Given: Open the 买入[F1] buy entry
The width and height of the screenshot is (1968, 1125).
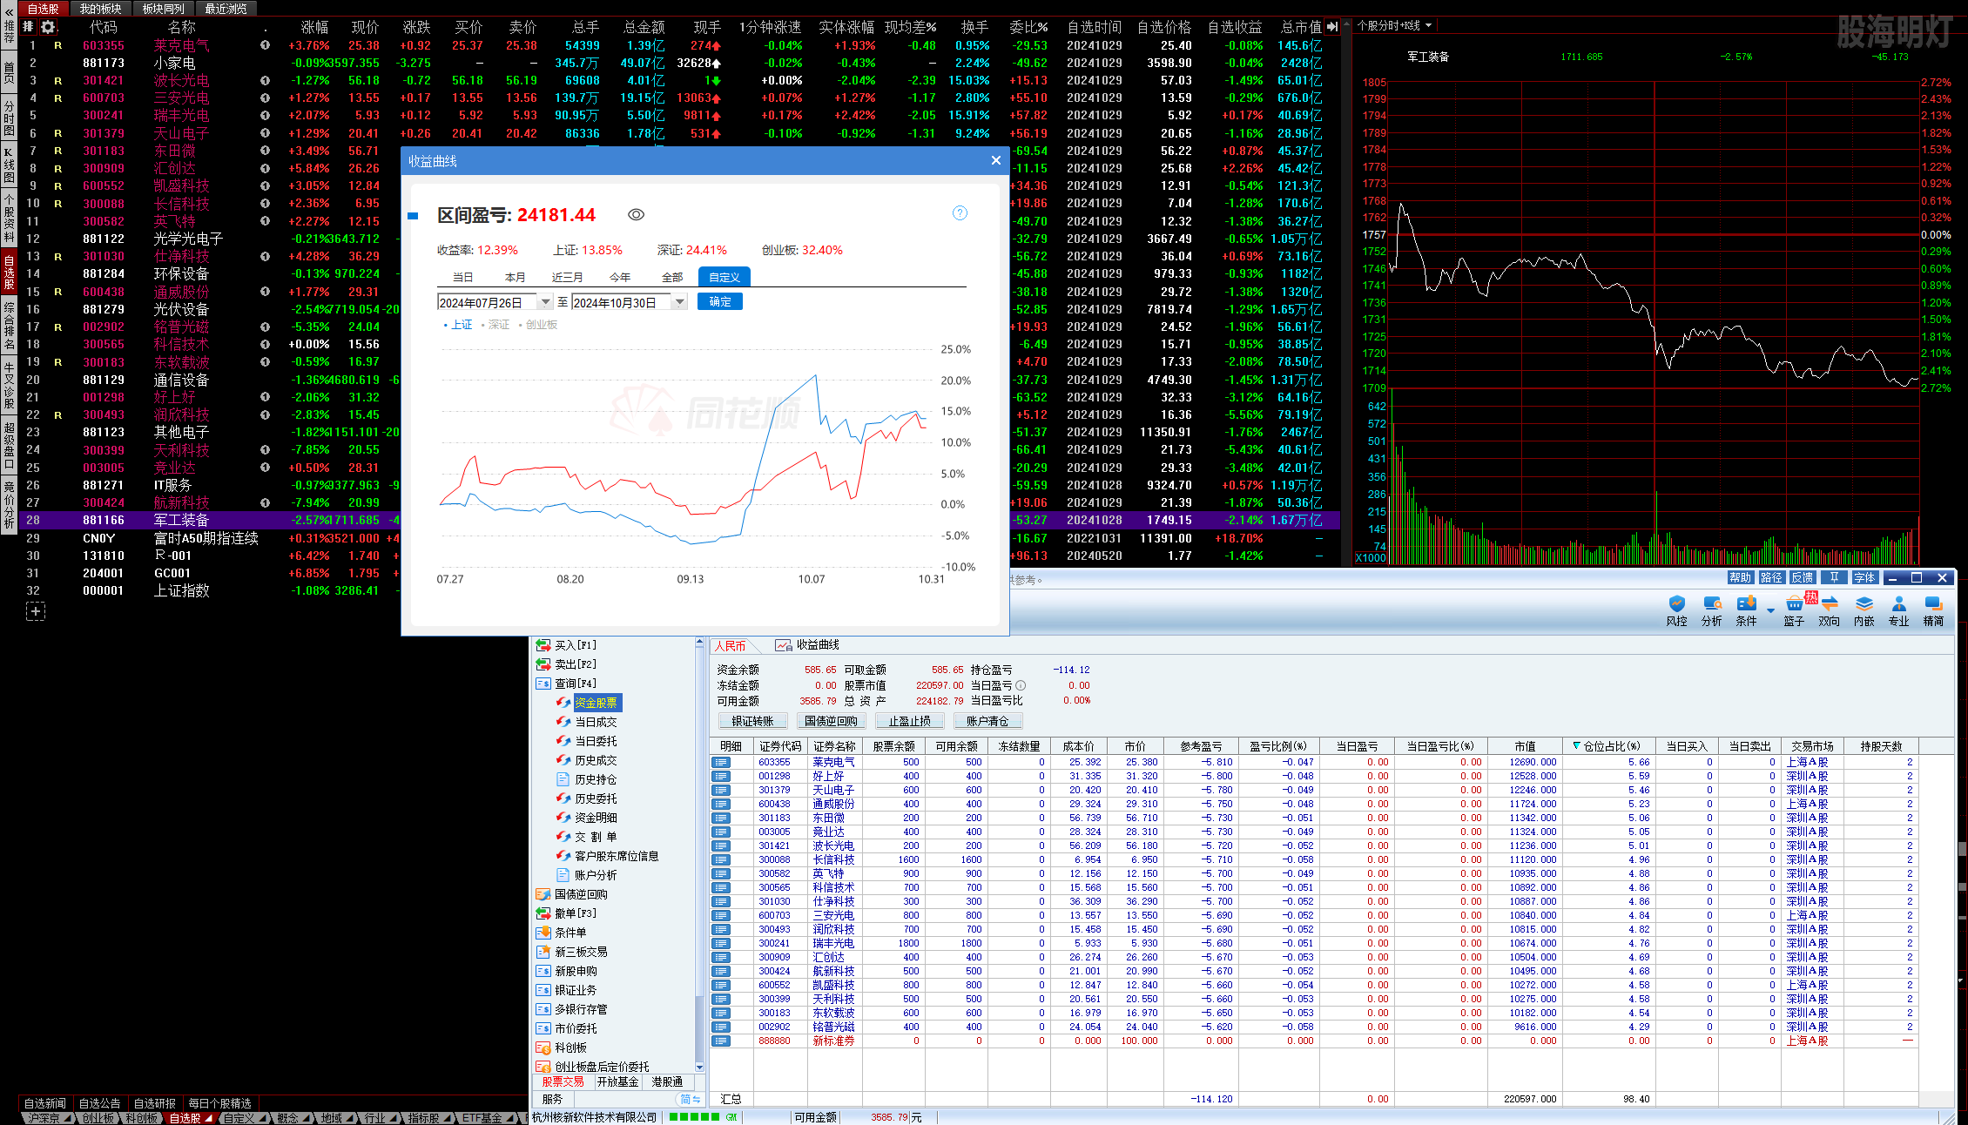Looking at the screenshot, I should [576, 645].
